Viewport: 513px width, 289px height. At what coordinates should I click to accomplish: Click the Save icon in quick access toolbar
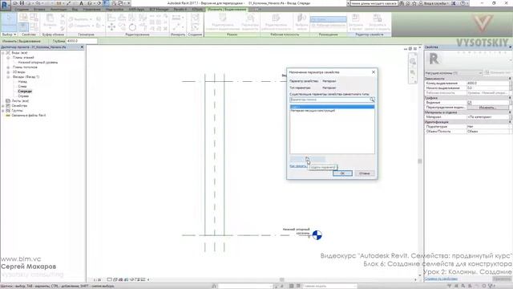pyautogui.click(x=22, y=3)
